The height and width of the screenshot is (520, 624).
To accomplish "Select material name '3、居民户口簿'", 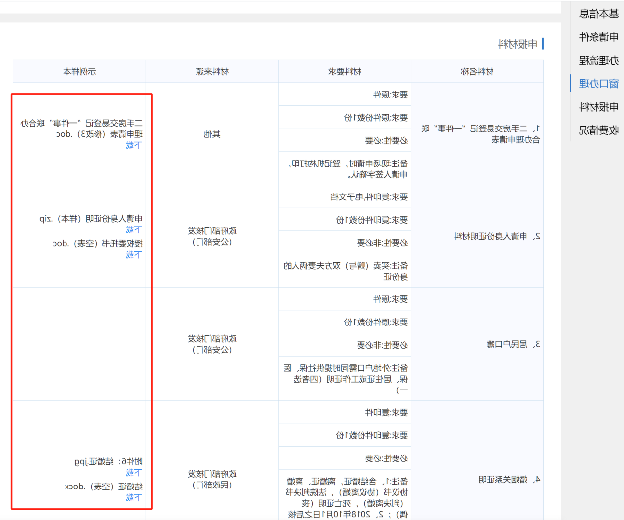I will (x=514, y=344).
